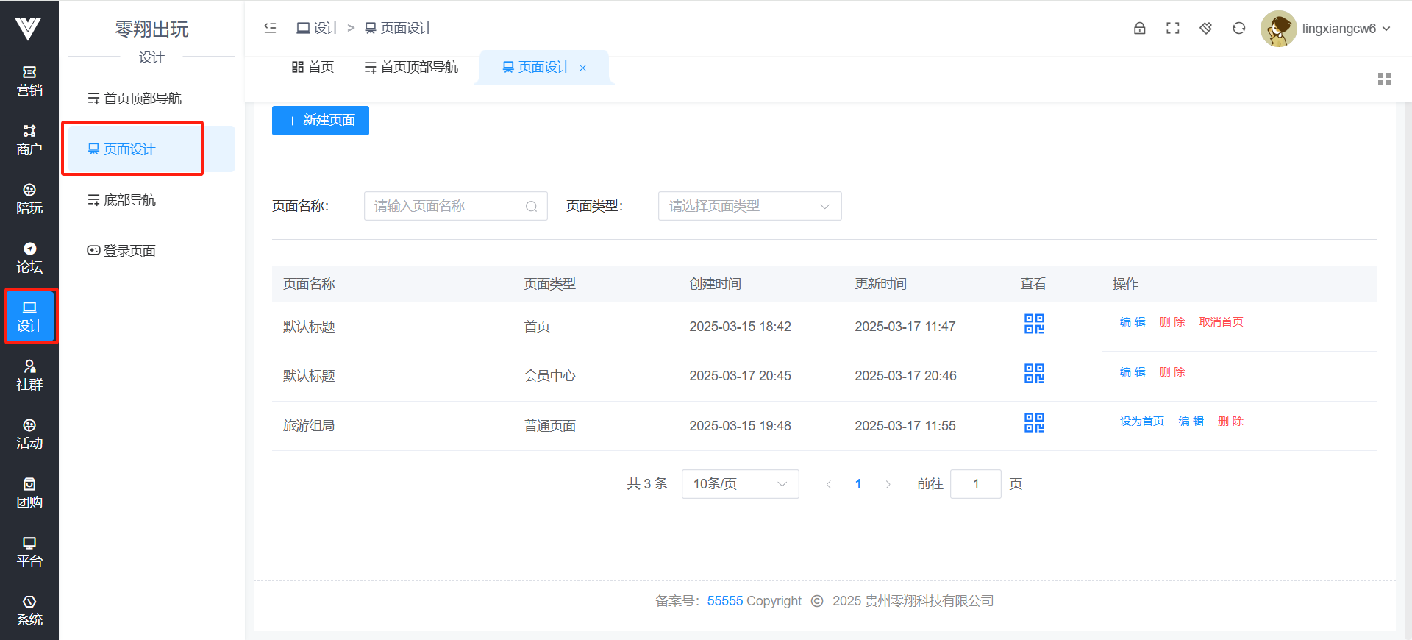Switch to 首页顶部导航 tab
This screenshot has height=640, width=1412.
coord(411,68)
